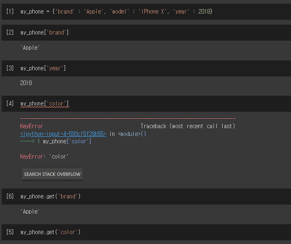Click the '<module>()' text in traceback
291x244 pixels.
point(132,134)
